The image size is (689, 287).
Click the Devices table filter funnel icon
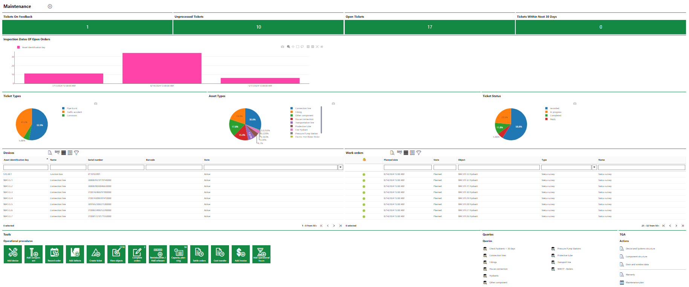[x=76, y=153]
